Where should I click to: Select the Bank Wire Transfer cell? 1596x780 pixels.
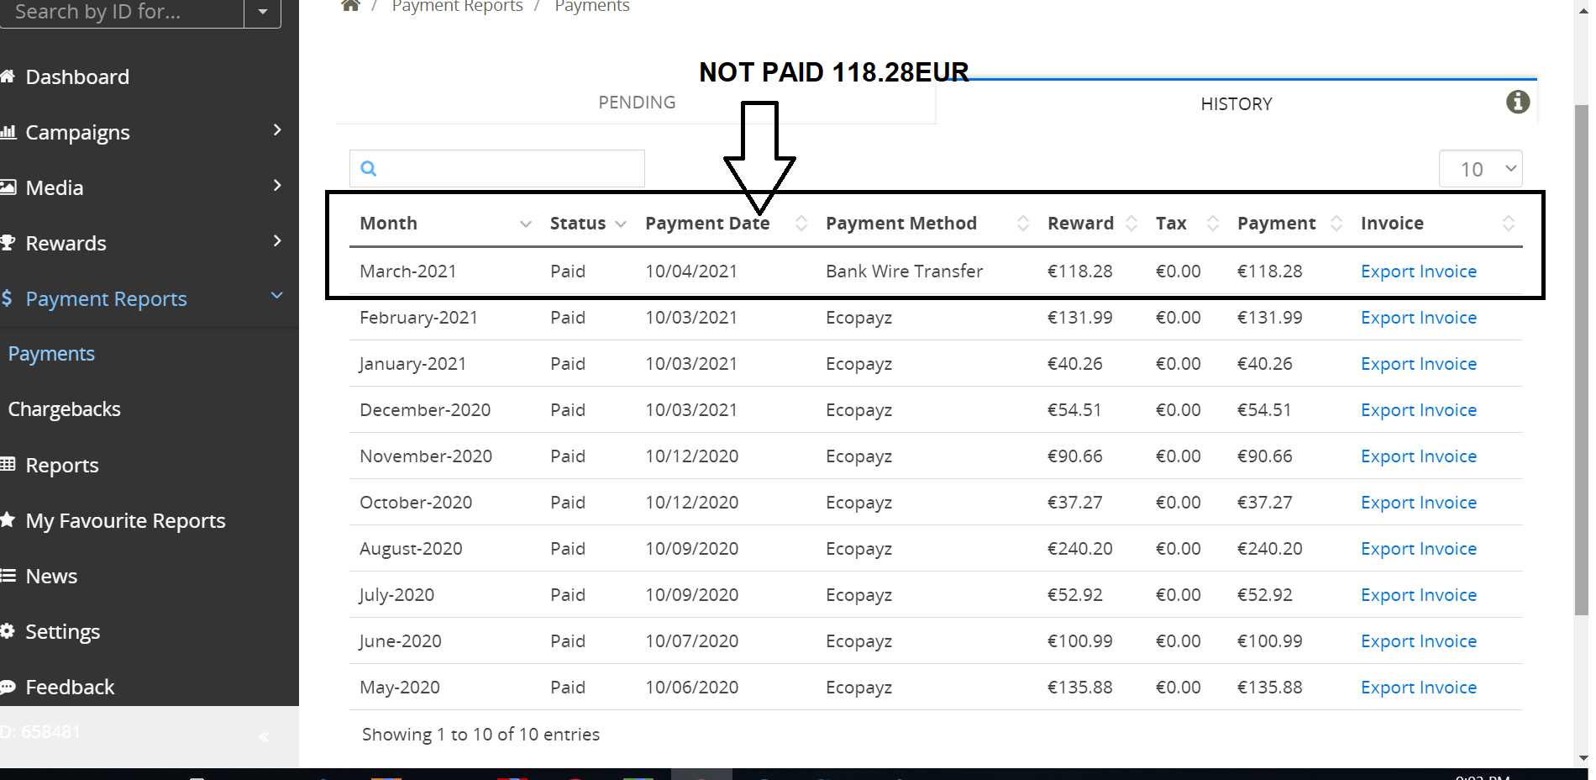click(904, 271)
